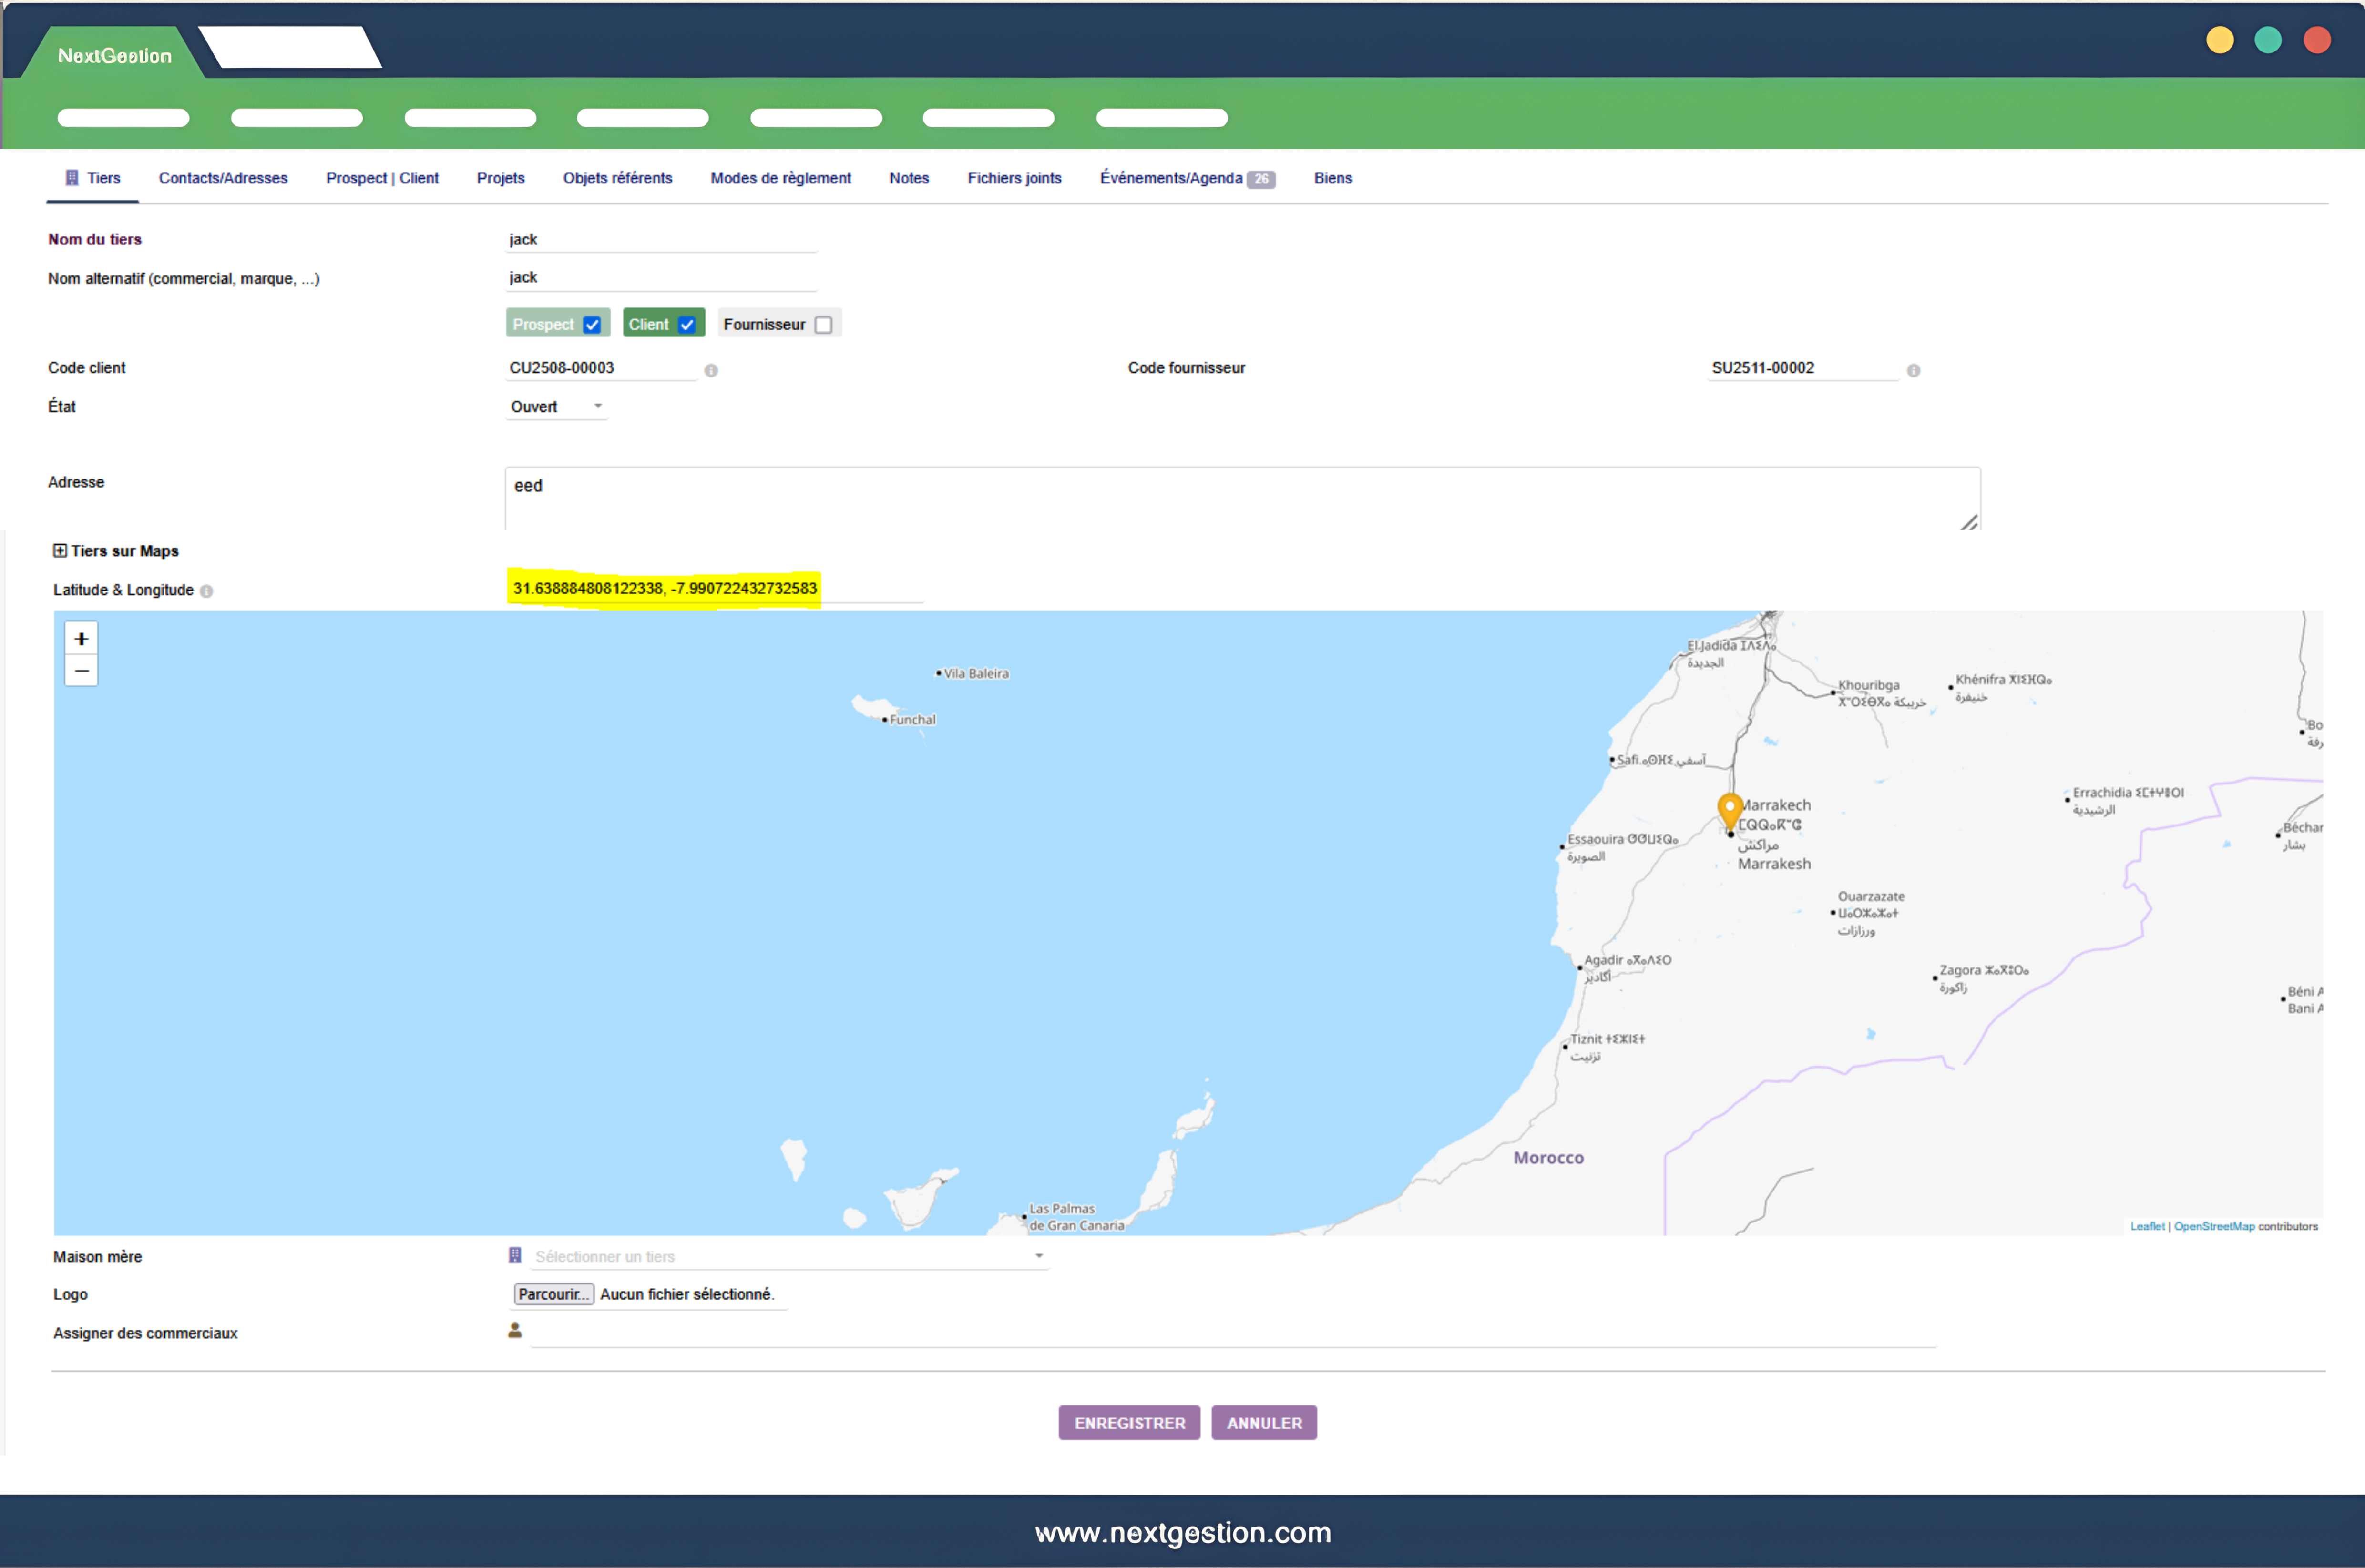Click info icon next to Code client

coord(711,370)
